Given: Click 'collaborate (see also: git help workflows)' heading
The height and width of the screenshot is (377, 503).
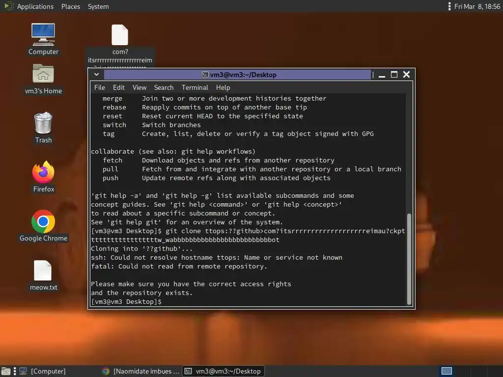Looking at the screenshot, I should (x=173, y=151).
